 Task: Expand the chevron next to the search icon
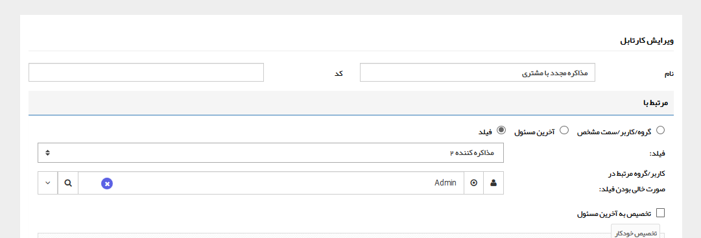[48, 183]
